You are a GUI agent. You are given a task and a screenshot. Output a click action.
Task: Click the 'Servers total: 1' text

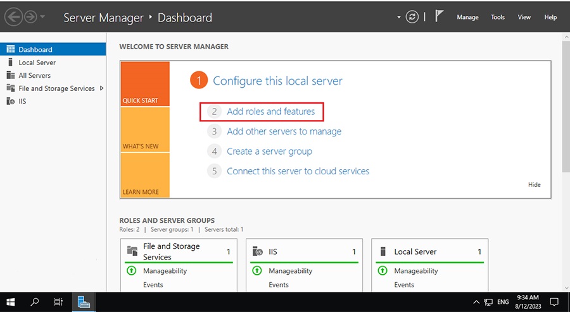point(224,229)
